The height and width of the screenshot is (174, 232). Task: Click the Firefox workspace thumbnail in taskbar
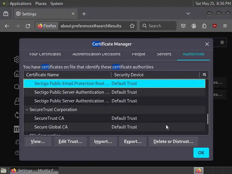pyautogui.click(x=199, y=171)
